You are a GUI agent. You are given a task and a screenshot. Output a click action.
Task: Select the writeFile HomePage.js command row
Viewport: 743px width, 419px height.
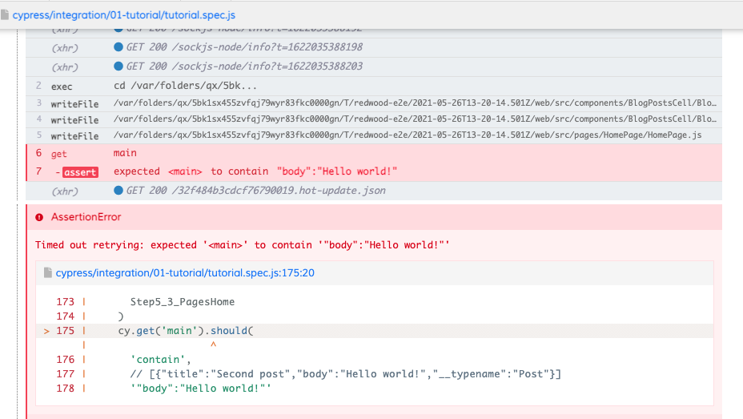(x=374, y=135)
